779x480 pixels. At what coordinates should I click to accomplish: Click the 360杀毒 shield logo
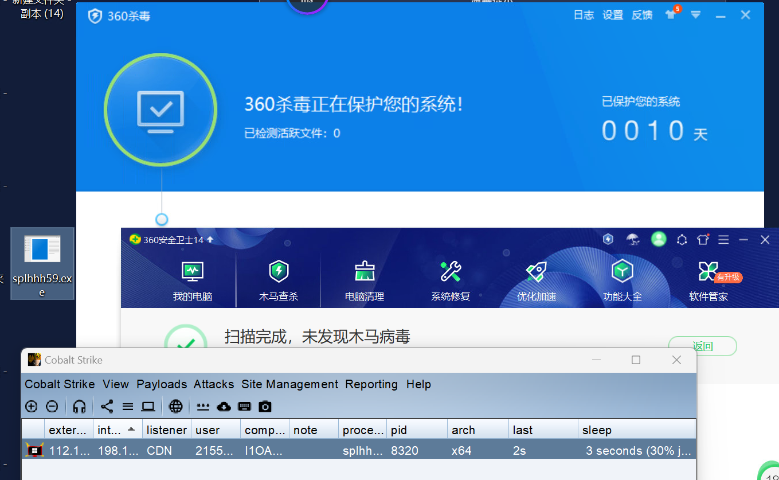(x=95, y=16)
